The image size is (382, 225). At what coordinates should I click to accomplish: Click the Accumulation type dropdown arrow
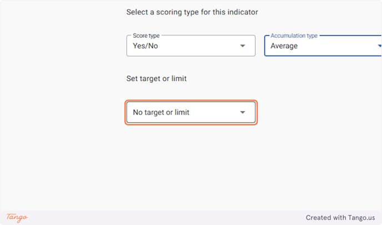pyautogui.click(x=380, y=46)
